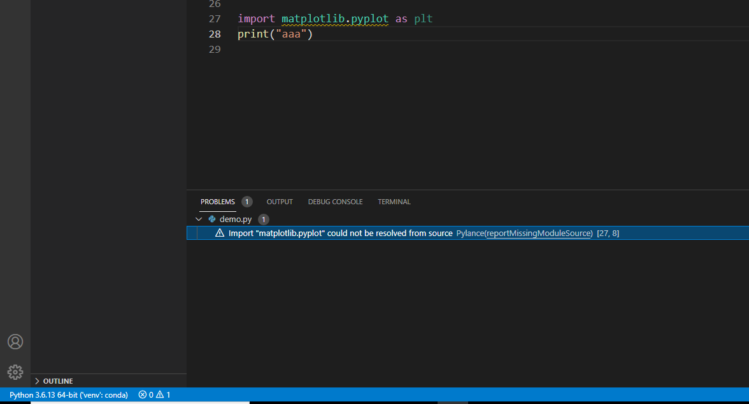Screen dimensions: 749x404
Task: Select Python 3.6.13 interpreter in status bar
Action: click(x=69, y=395)
